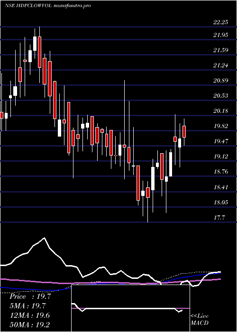Click the 18.76 price axis label
Viewport: 237px width, 332px height.
pyautogui.click(x=221, y=172)
